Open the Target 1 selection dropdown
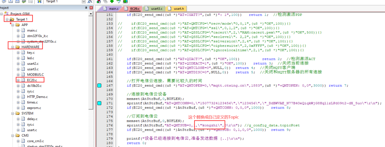Image resolution: width=385 pixels, height=147 pixels. (x=84, y=2)
